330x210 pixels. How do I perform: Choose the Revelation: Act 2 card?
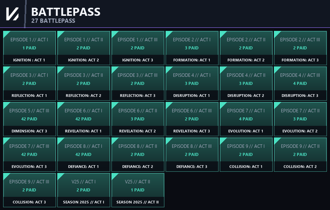[x=138, y=119]
